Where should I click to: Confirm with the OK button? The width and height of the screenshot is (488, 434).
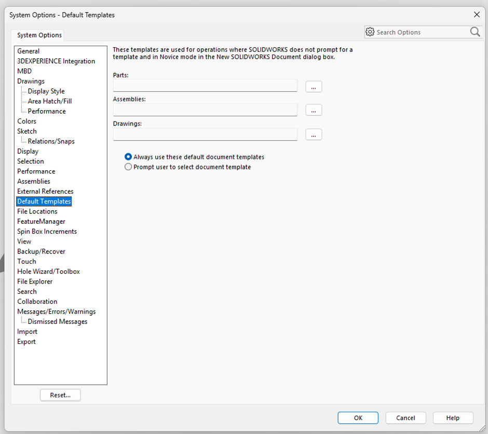point(358,418)
